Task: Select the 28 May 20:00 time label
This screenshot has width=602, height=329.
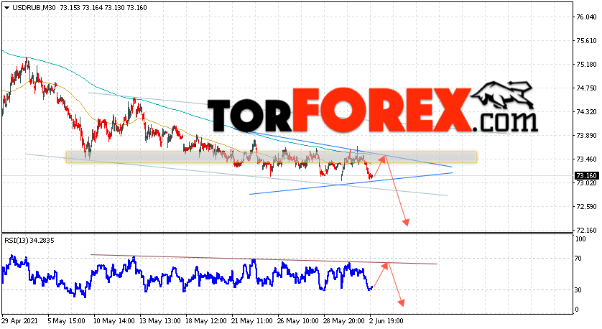Action: [344, 320]
